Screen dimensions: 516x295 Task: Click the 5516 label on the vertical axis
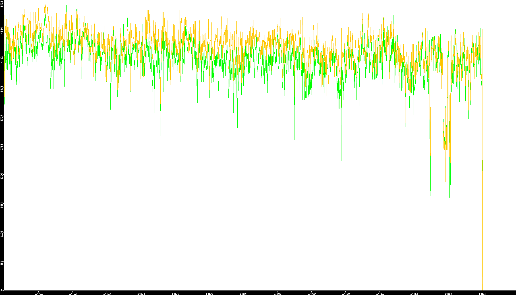click(2, 4)
